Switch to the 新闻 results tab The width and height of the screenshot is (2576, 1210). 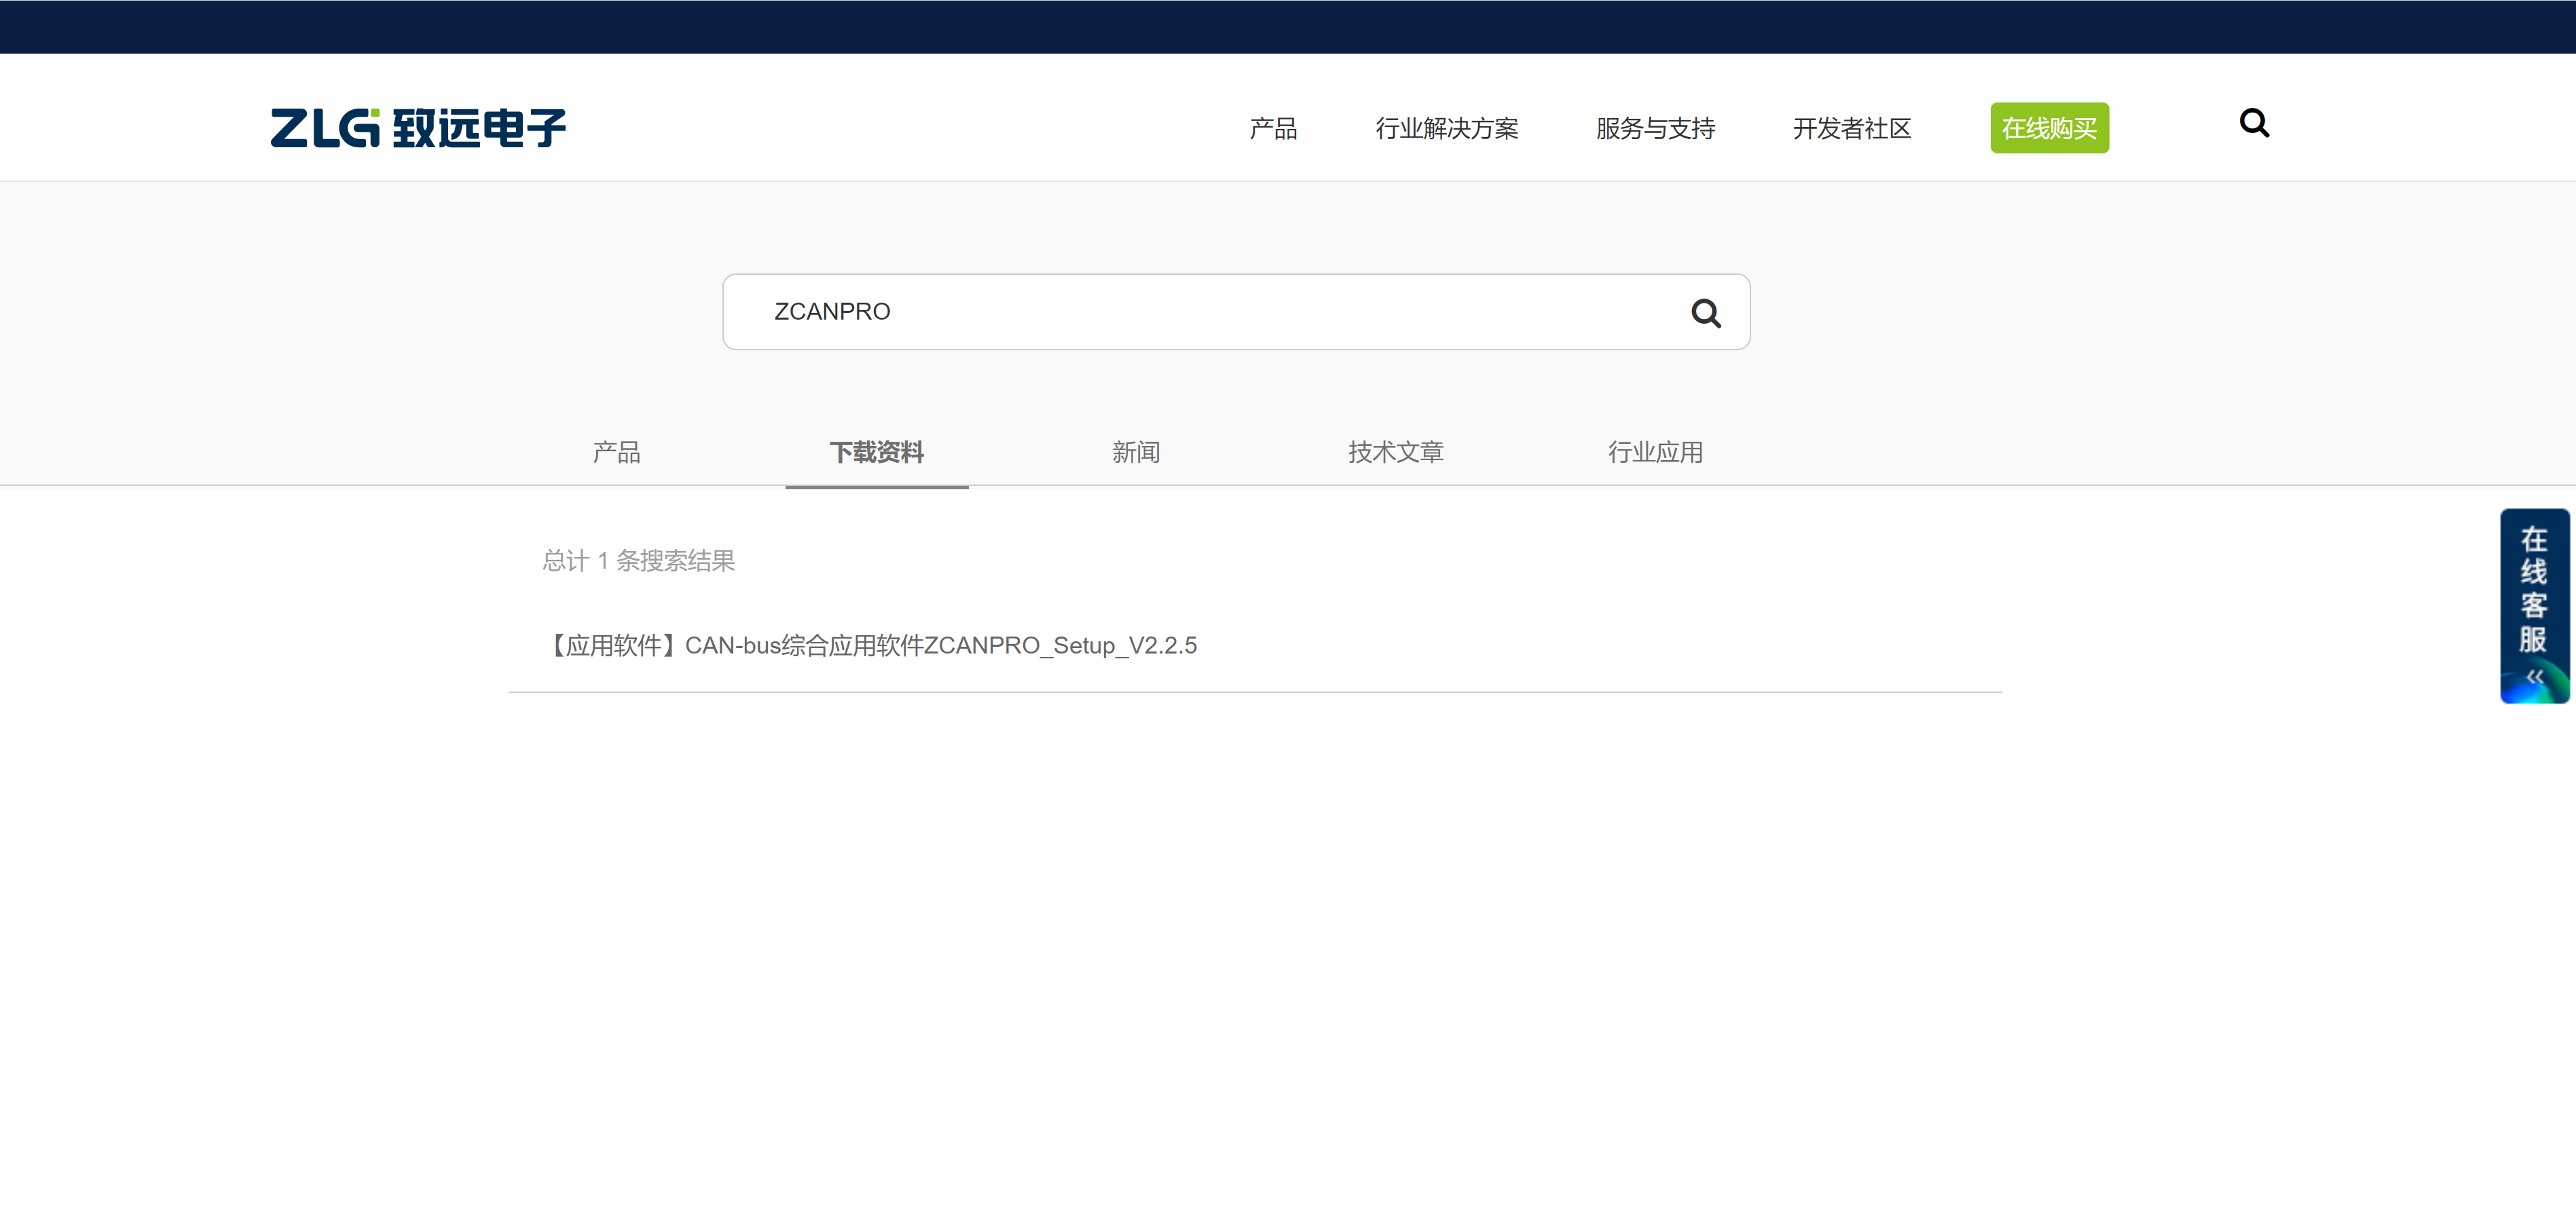click(1136, 453)
